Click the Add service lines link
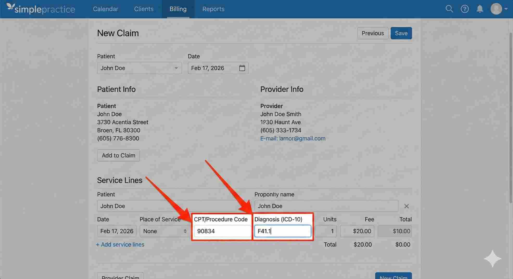Image resolution: width=513 pixels, height=279 pixels. (120, 244)
